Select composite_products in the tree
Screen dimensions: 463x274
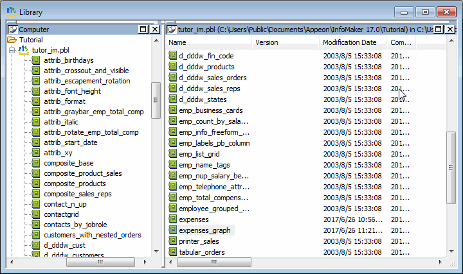[x=75, y=184]
